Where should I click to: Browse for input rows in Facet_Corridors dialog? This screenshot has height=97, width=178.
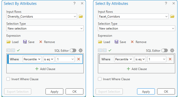pyautogui.click(x=172, y=16)
